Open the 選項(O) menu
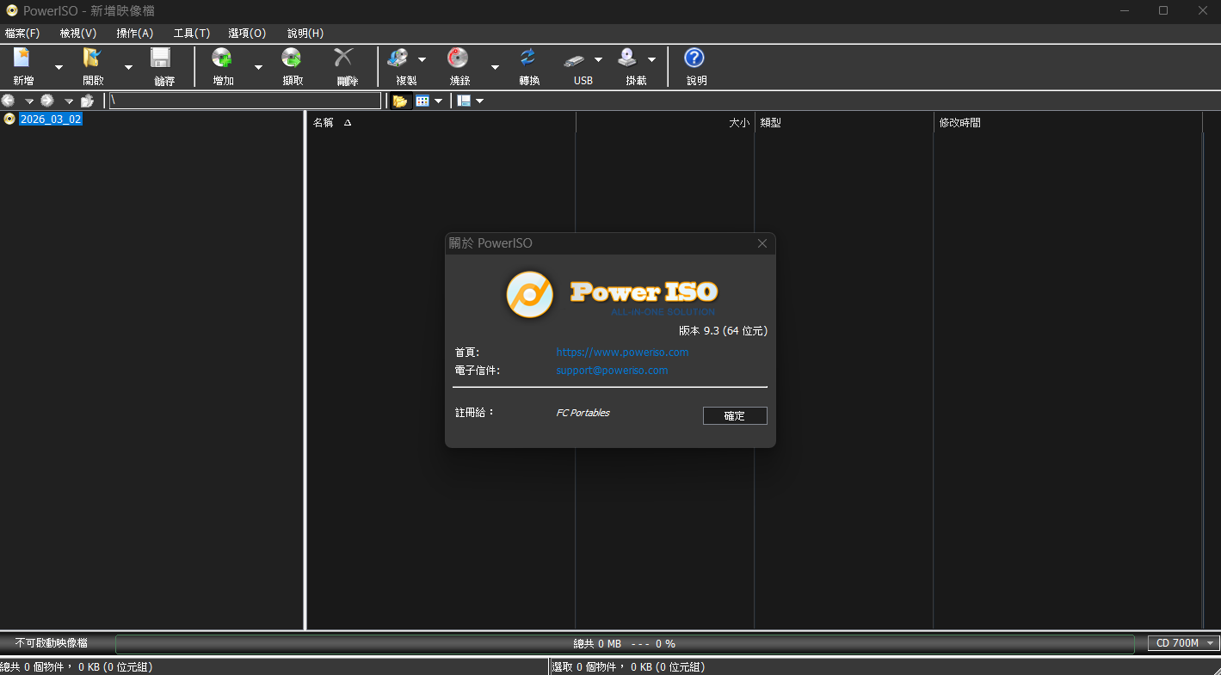This screenshot has height=675, width=1221. (248, 34)
